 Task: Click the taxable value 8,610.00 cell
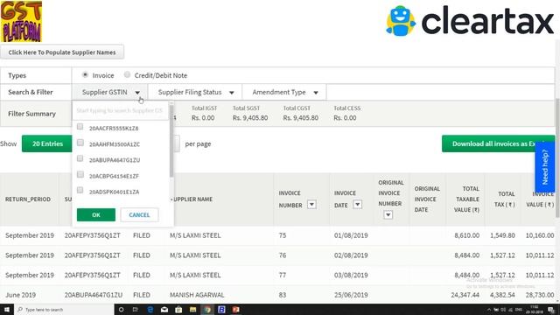click(x=466, y=235)
